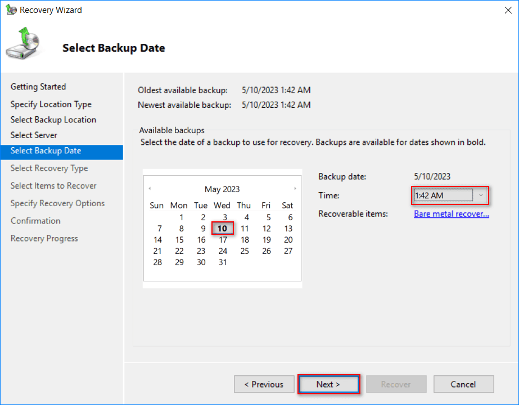Go to next month in calendar
This screenshot has width=519, height=405.
pyautogui.click(x=295, y=189)
